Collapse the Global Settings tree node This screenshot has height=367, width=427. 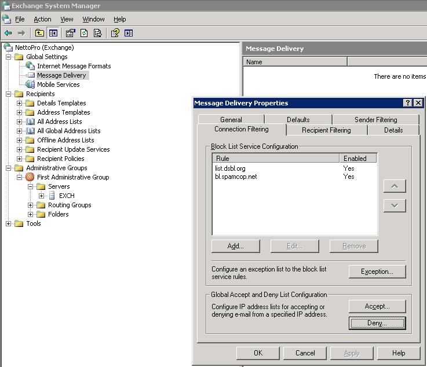coord(9,57)
